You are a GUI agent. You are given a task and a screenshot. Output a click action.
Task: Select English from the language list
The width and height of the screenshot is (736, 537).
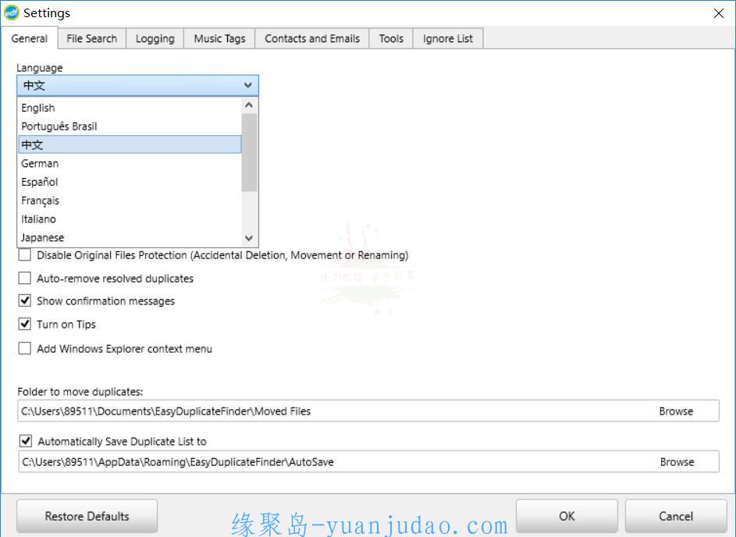coord(130,108)
